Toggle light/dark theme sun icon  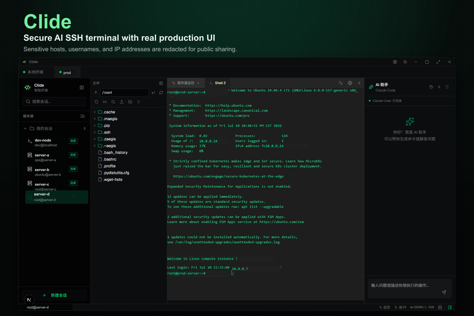pyautogui.click(x=405, y=62)
